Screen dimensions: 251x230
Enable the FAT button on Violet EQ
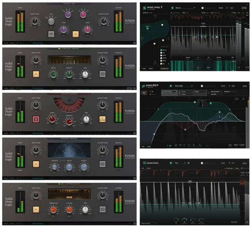(x=51, y=34)
